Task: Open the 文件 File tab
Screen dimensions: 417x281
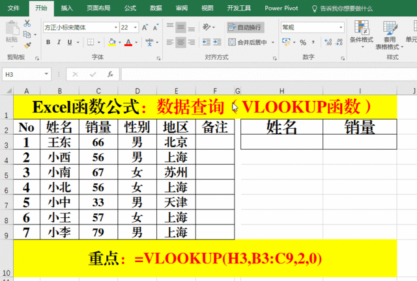Action: [14, 8]
